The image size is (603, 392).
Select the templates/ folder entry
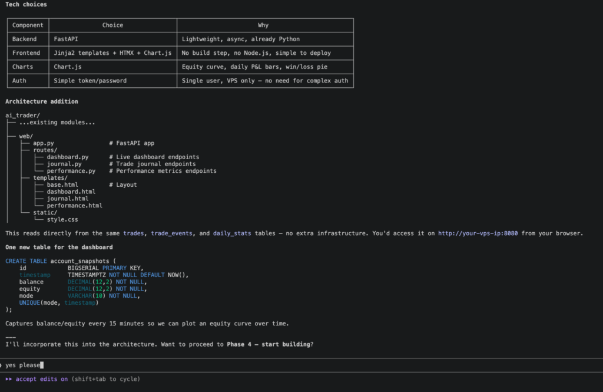coord(50,178)
